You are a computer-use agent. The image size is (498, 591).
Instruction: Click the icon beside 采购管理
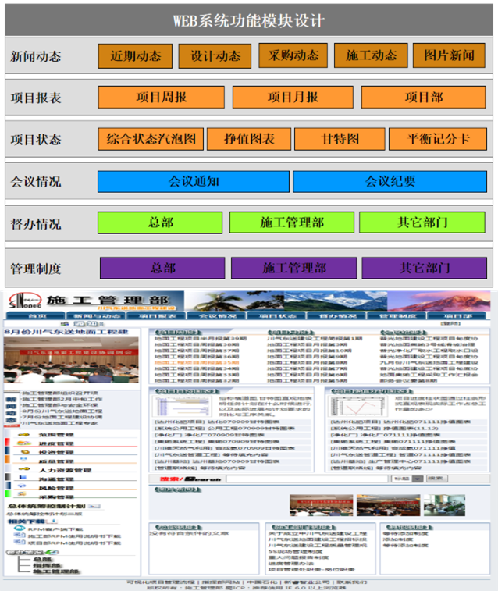click(22, 494)
